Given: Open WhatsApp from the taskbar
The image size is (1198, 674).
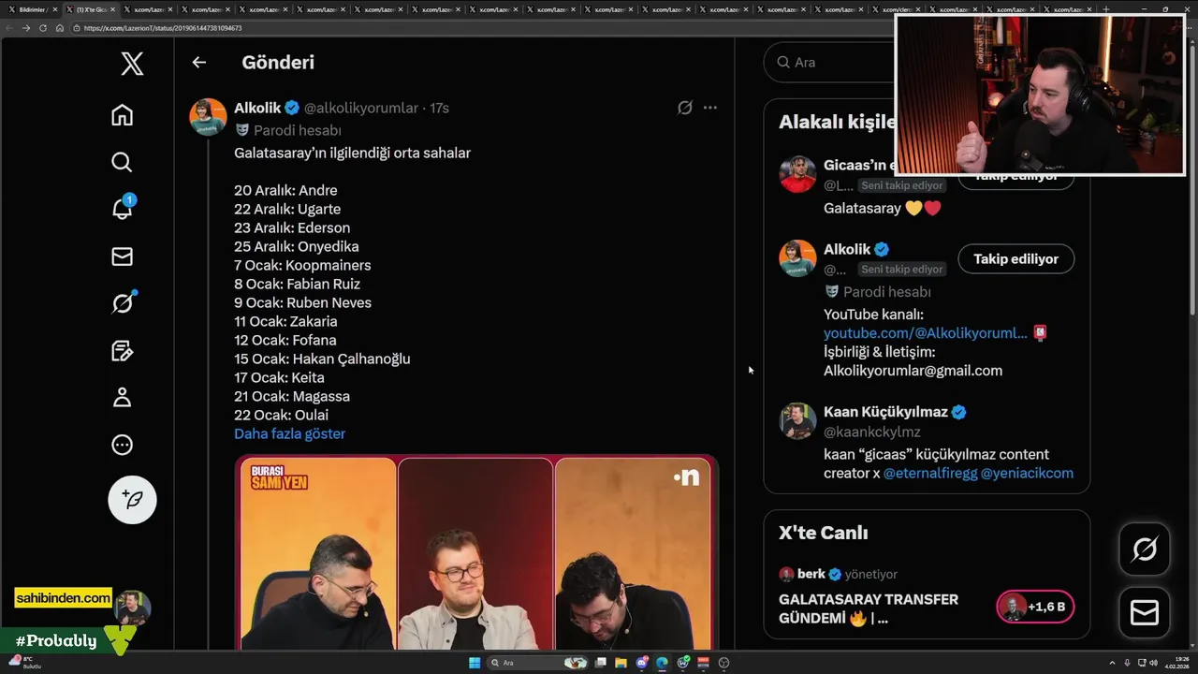Looking at the screenshot, I should [x=683, y=663].
